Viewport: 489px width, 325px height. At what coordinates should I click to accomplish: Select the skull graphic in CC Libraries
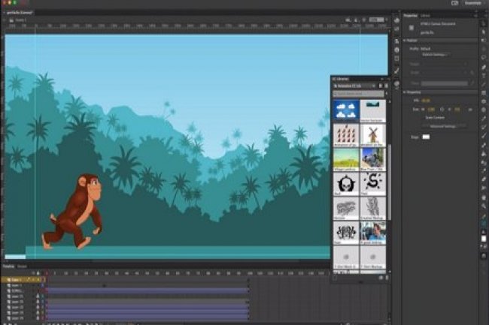point(346,183)
